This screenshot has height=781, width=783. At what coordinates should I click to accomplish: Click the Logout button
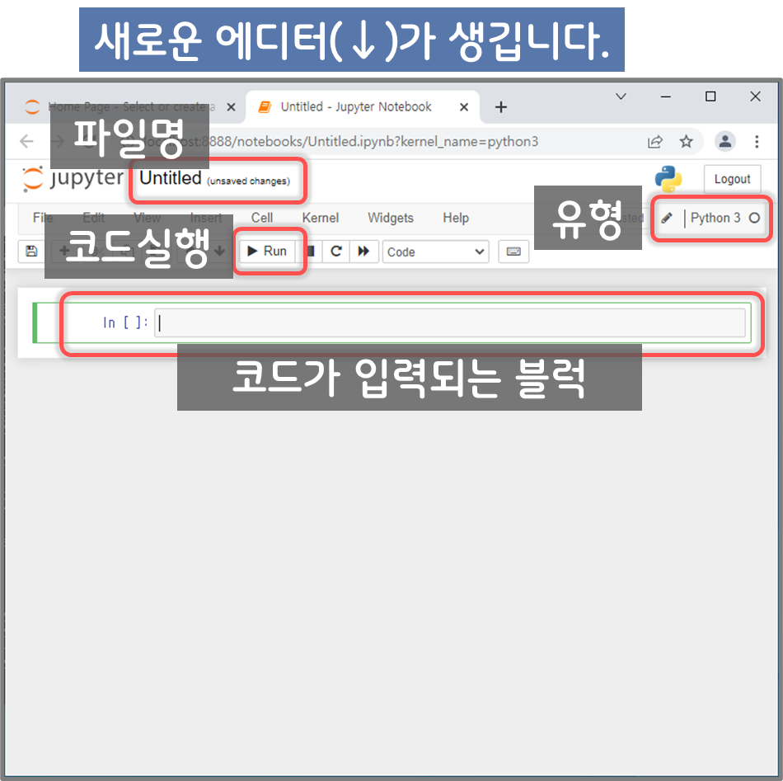coord(732,179)
